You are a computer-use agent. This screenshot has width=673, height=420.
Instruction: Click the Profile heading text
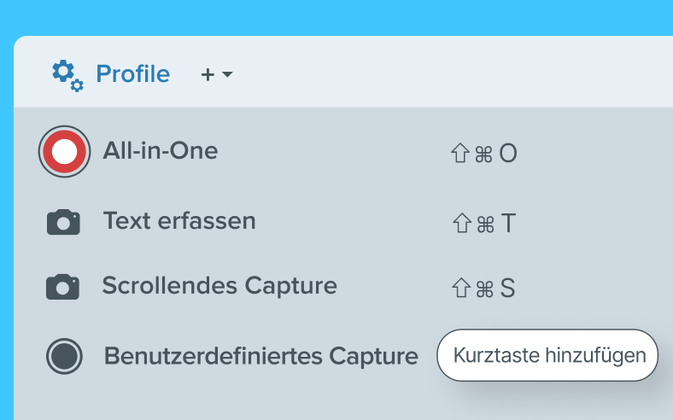point(133,73)
